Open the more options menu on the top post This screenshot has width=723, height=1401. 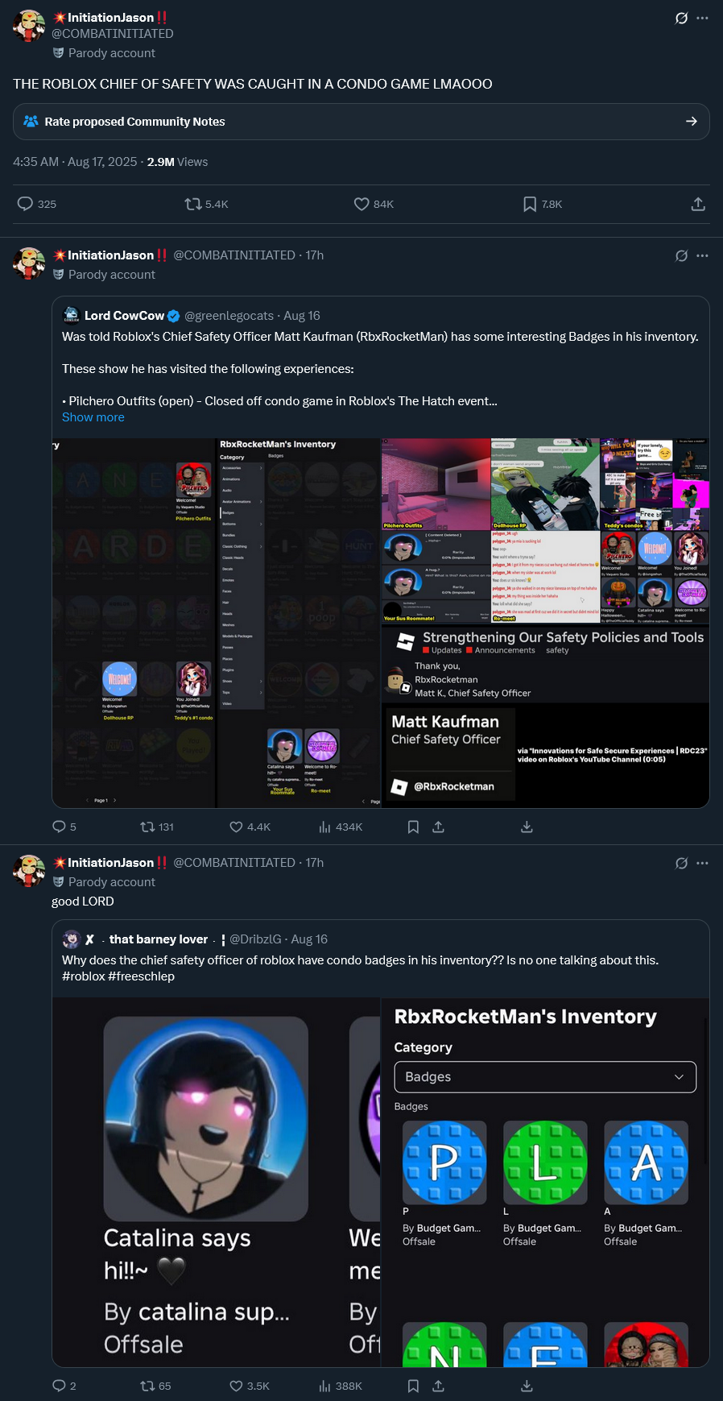(703, 18)
